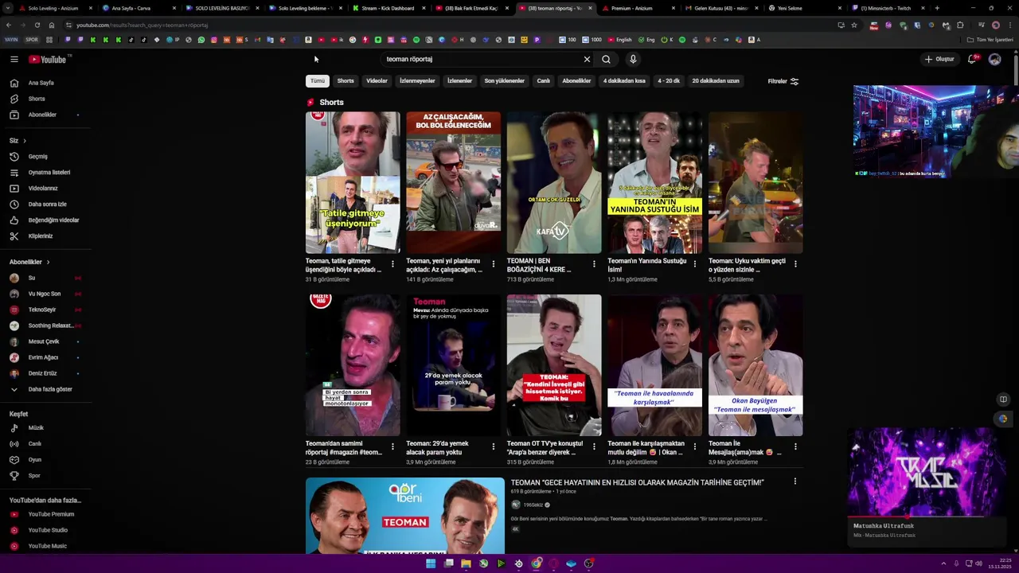This screenshot has width=1019, height=573.
Task: Open Shorts in the left sidebar
Action: pyautogui.click(x=37, y=99)
